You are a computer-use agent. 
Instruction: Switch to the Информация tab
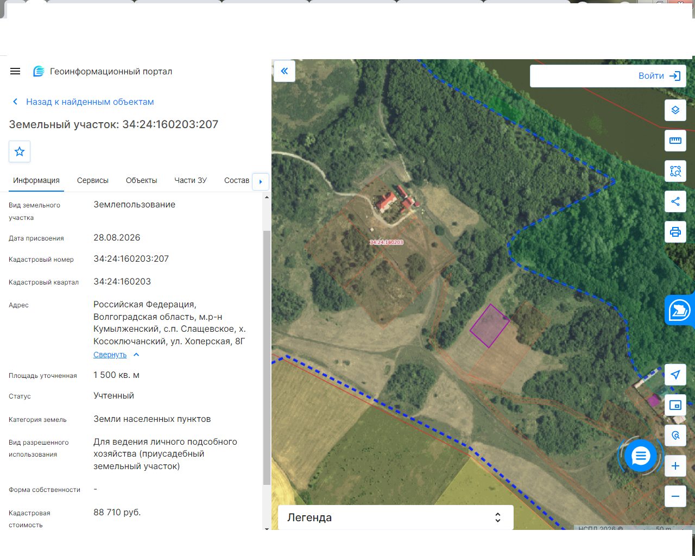pos(36,181)
